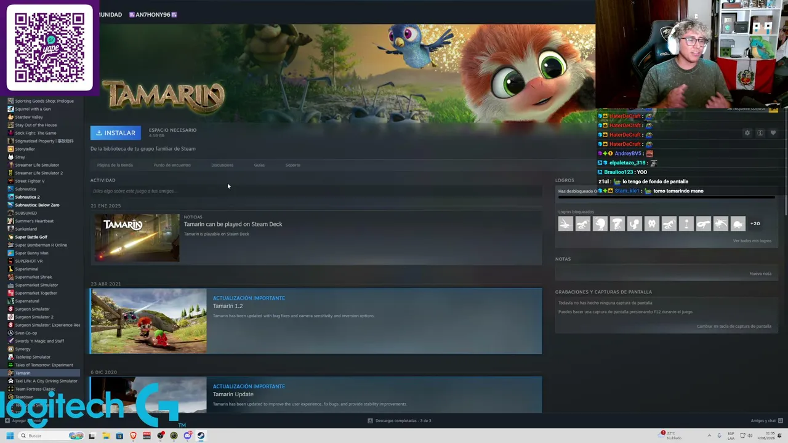Open Descargas completadas status in bottom bar
The width and height of the screenshot is (788, 443).
click(403, 421)
